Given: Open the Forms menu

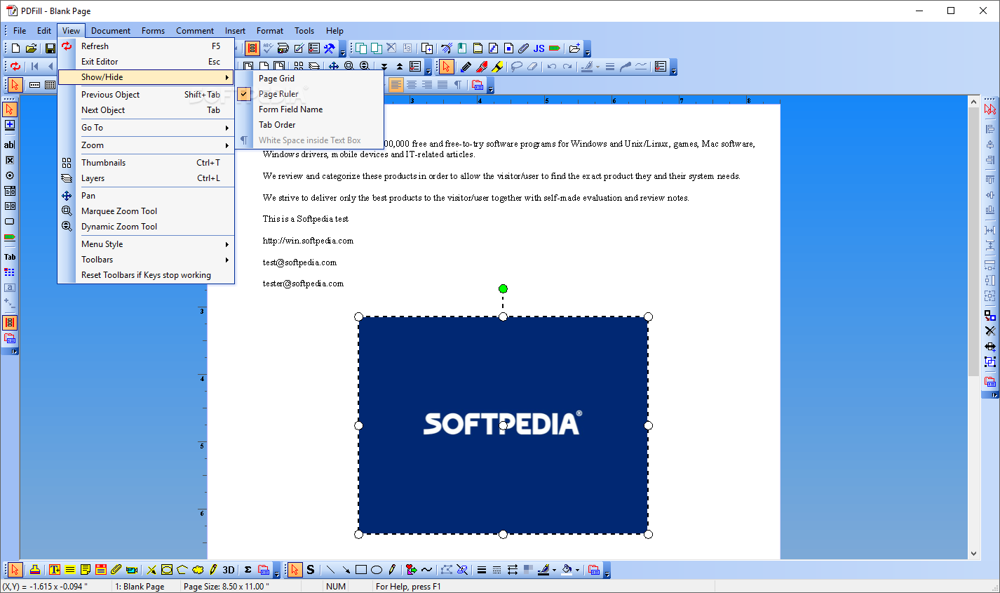Looking at the screenshot, I should coord(153,31).
